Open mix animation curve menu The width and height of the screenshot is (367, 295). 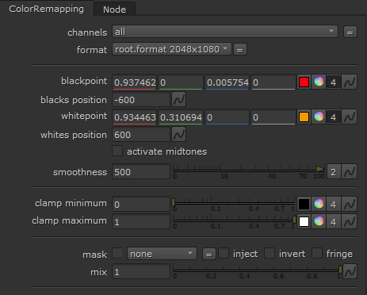(350, 271)
